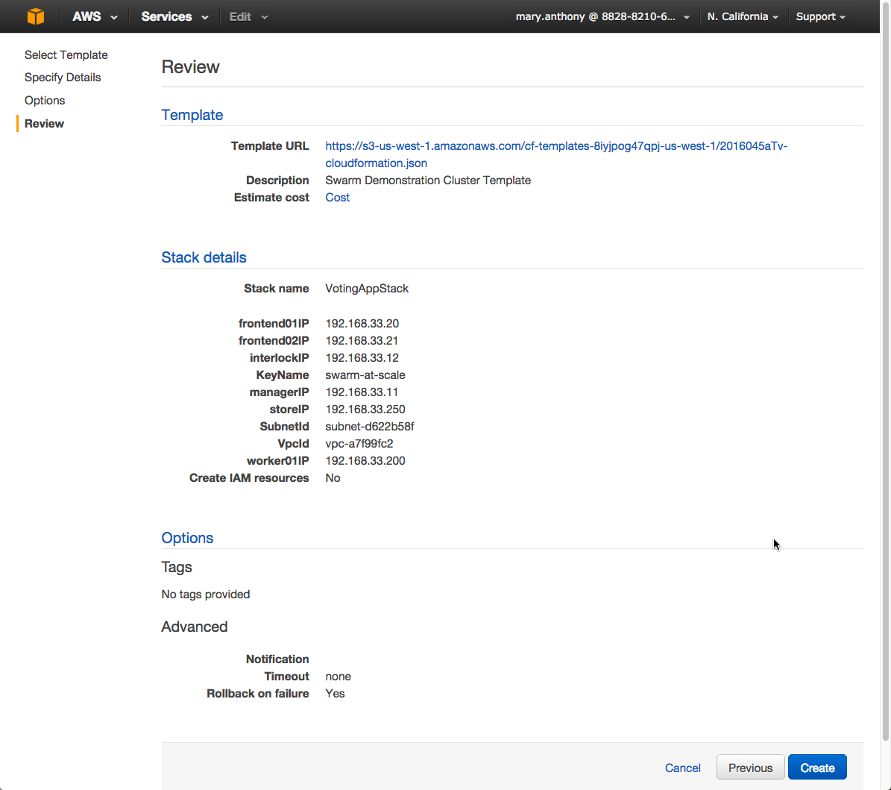Go back with the Previous button

pyautogui.click(x=750, y=768)
